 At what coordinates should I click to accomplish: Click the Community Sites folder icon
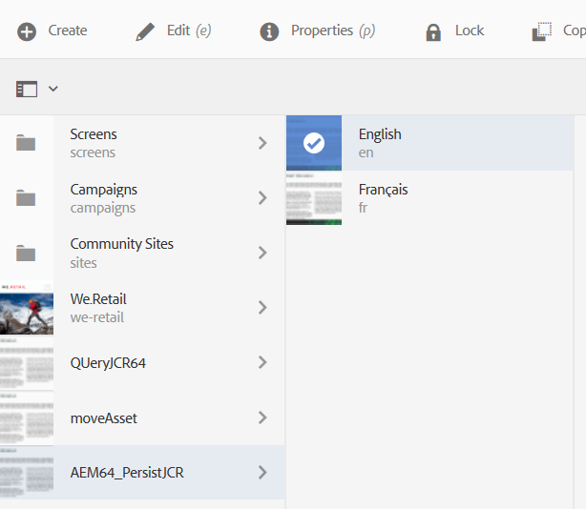[26, 253]
